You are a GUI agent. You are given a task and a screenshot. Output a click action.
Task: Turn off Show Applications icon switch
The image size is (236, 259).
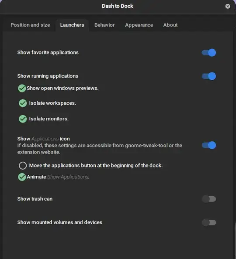pos(209,145)
